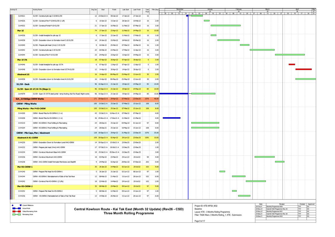This screenshot has height=237, width=335.
Task: Click the Monthly Programme M32 revision entry
Action: (x=276, y=216)
